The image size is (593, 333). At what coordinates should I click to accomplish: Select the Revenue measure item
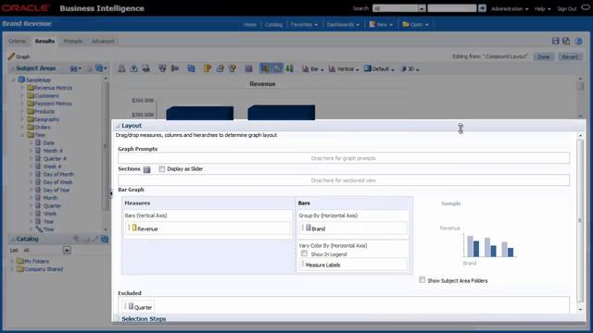[208, 228]
